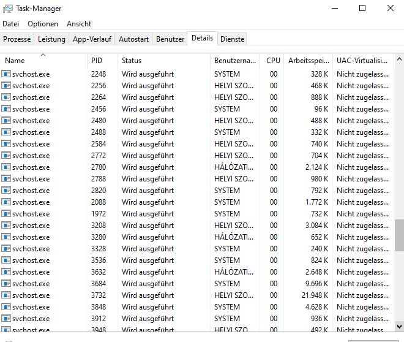Screen dimensions: 404x342
Task: Sort by the PID column header
Action: click(x=103, y=60)
